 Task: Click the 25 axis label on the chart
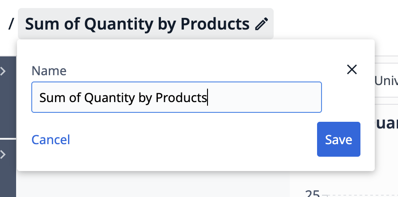coord(312,193)
